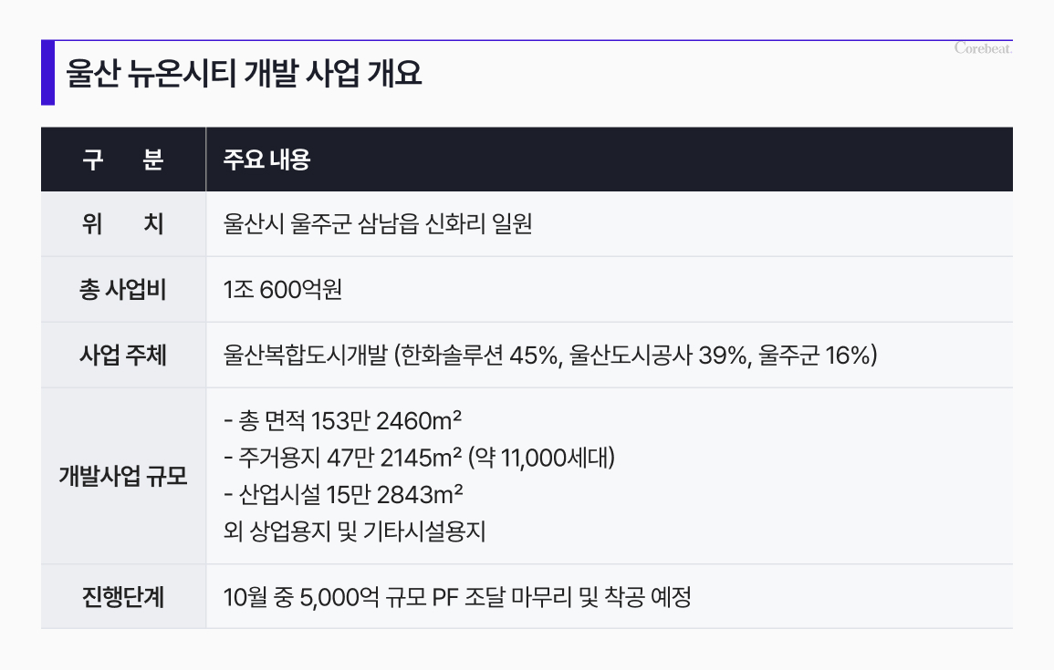Select the 총 면적 153만 2460m² line
This screenshot has width=1054, height=670.
[x=343, y=421]
